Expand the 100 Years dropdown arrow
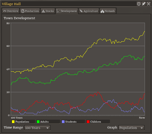This screenshot has height=134, width=152. [x=47, y=128]
